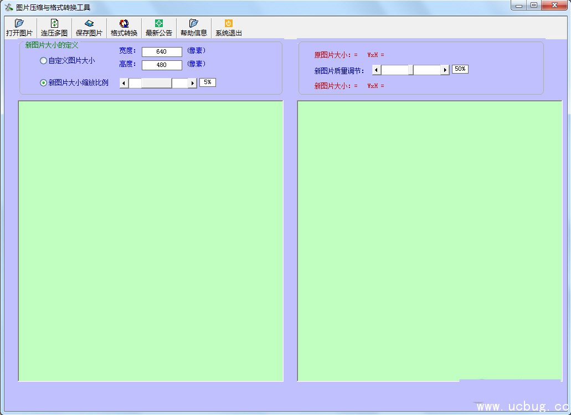The width and height of the screenshot is (571, 415).
Task: Click left arrow of the quality slider
Action: tap(377, 70)
